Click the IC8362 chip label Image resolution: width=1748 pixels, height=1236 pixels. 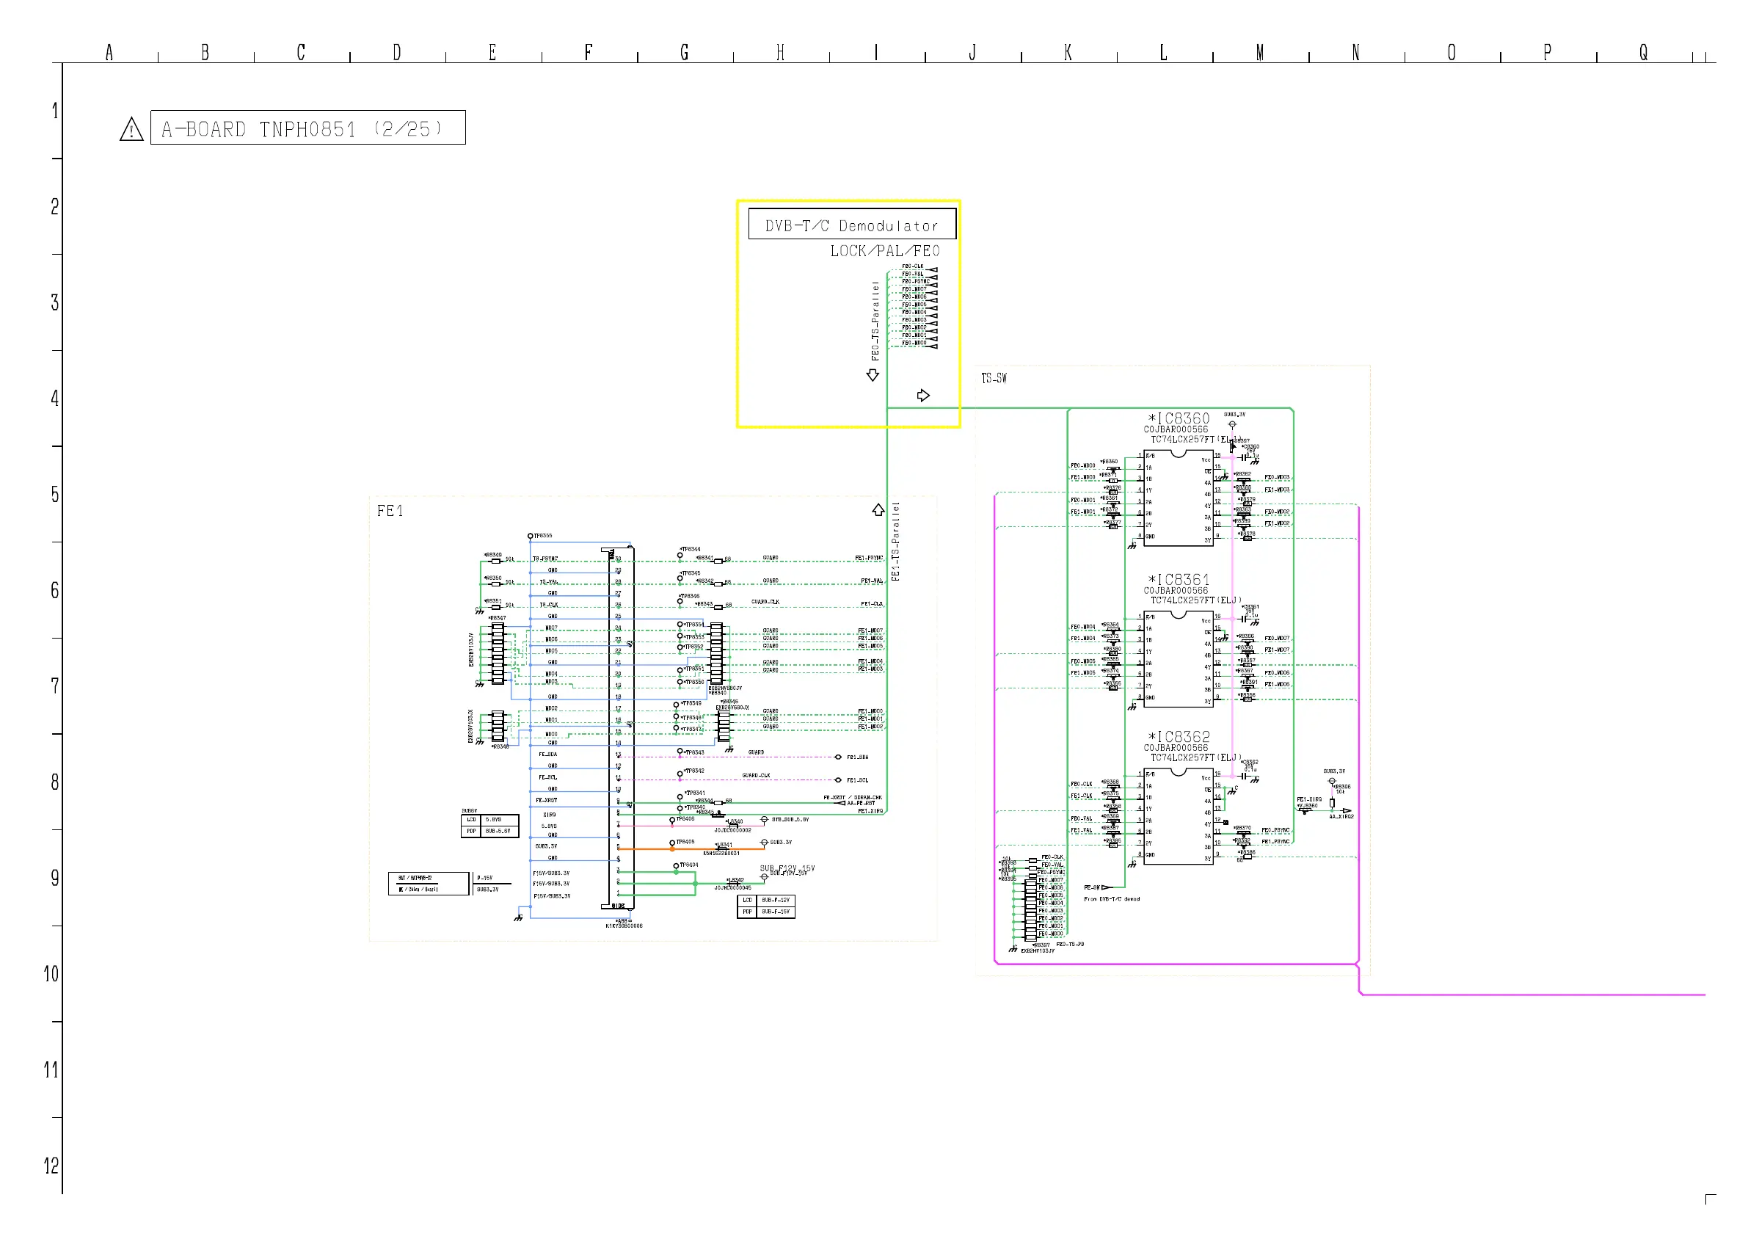(1179, 736)
